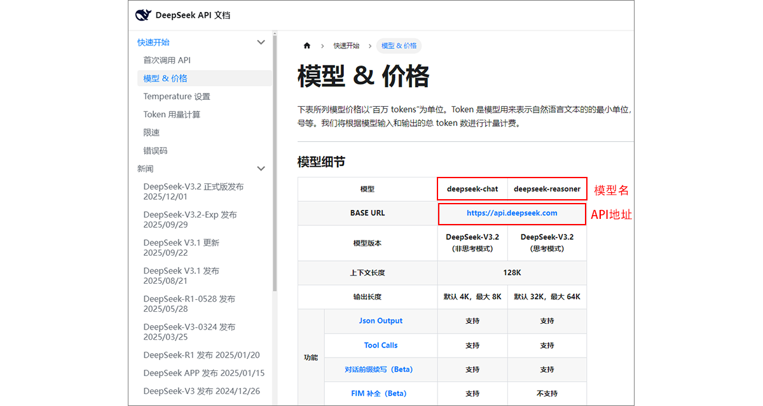Image resolution: width=763 pixels, height=406 pixels.
Task: Select the 限速 sidebar entry
Action: 153,132
